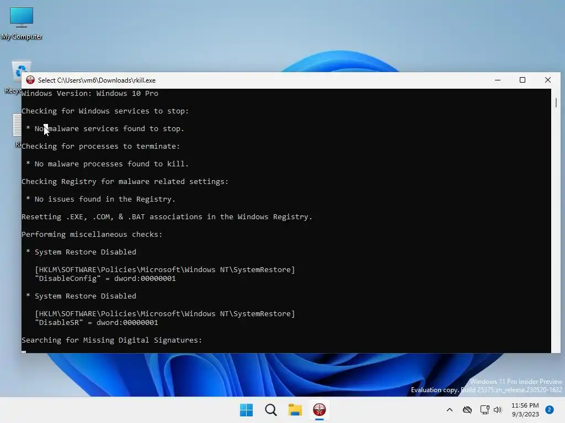Click 'Windows Version: Windows 10 Pro' line
The image size is (565, 423).
click(90, 93)
